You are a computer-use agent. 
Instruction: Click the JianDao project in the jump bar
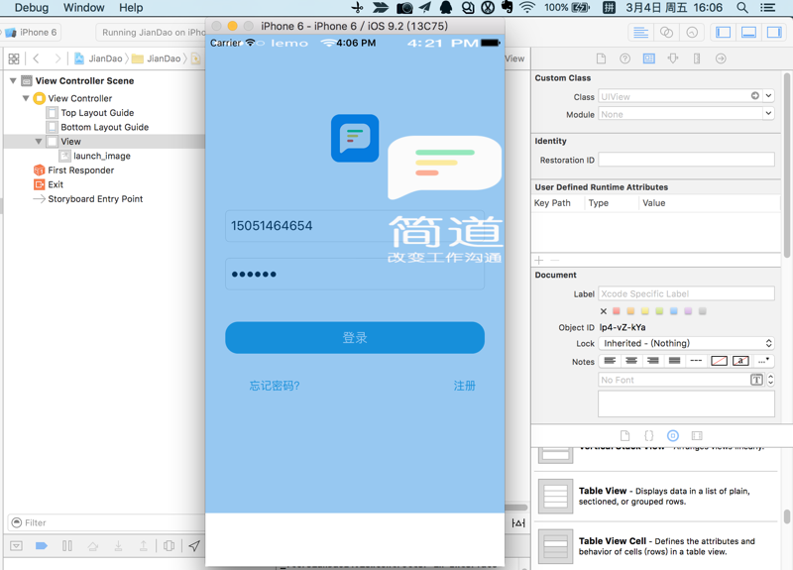point(98,58)
